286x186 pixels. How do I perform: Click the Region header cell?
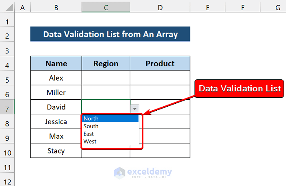coord(106,63)
